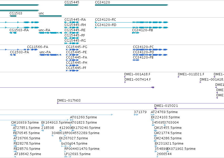Select the CG1503-PA CDS glyph
224x158 pixels.
13,55
